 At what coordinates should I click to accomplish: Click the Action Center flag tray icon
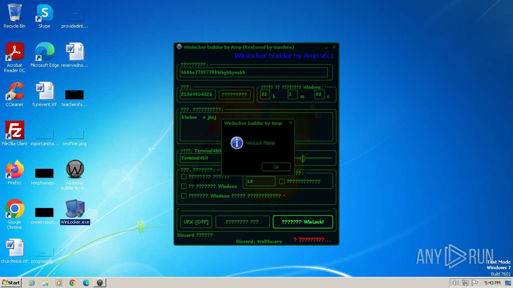click(475, 283)
